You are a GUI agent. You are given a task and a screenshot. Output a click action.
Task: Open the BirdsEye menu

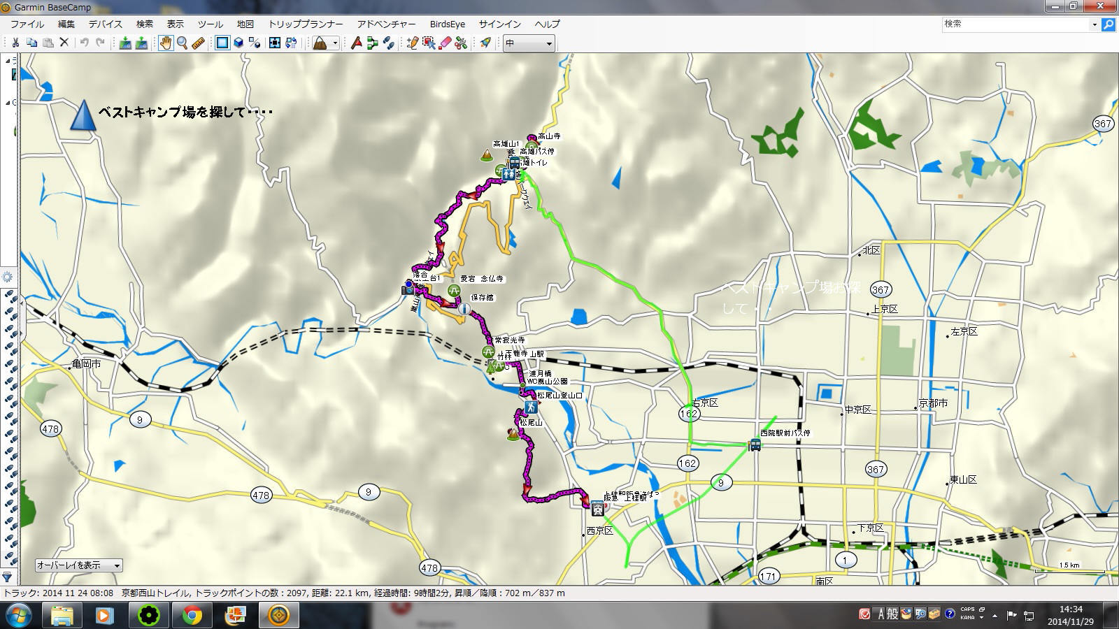click(448, 24)
